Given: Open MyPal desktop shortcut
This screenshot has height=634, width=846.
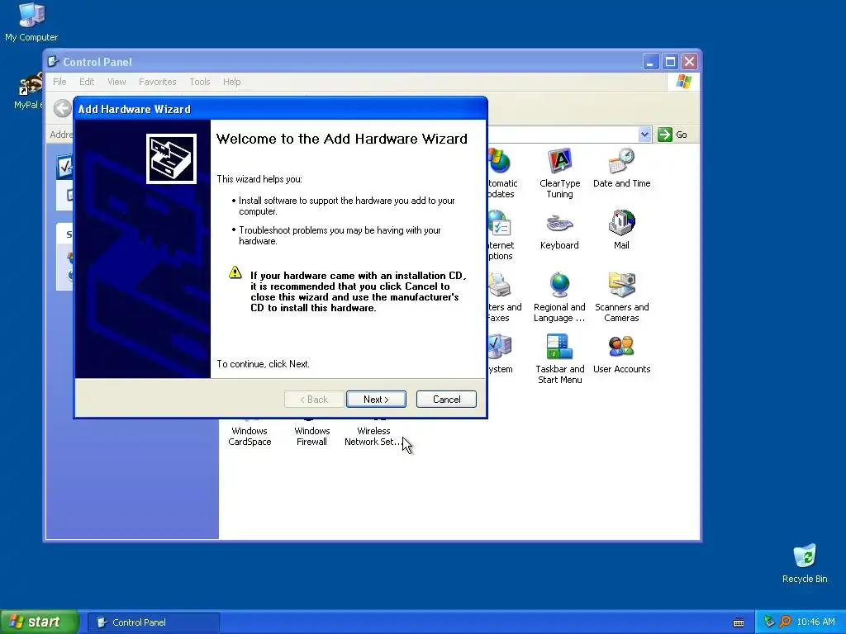Looking at the screenshot, I should click(28, 91).
